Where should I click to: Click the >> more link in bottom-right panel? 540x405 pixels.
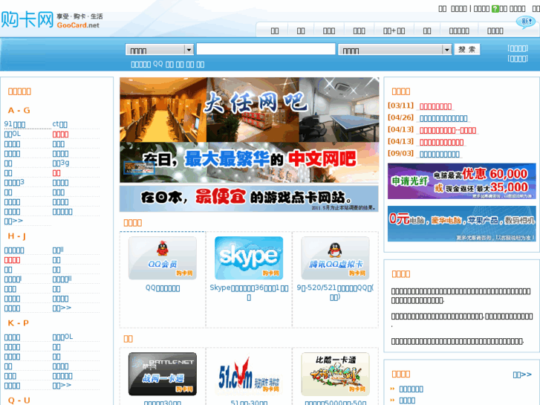click(x=522, y=375)
